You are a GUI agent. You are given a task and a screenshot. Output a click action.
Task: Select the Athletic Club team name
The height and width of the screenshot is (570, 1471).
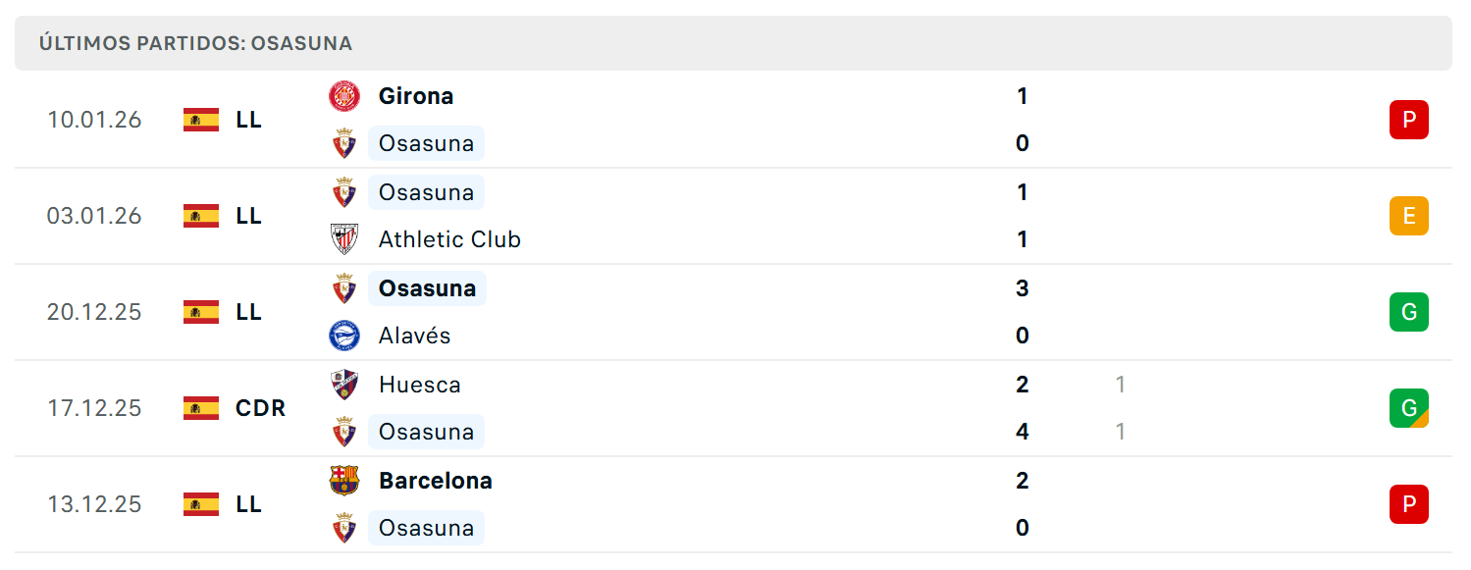coord(449,239)
